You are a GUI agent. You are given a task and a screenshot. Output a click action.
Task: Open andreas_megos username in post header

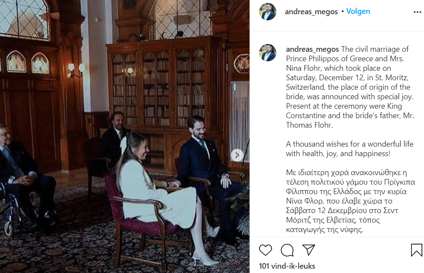311,12
